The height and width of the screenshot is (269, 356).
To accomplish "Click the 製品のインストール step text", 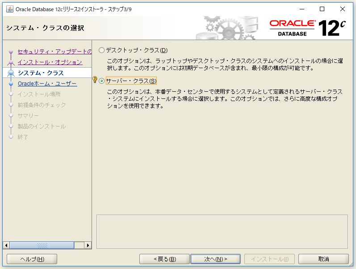I will pos(42,126).
